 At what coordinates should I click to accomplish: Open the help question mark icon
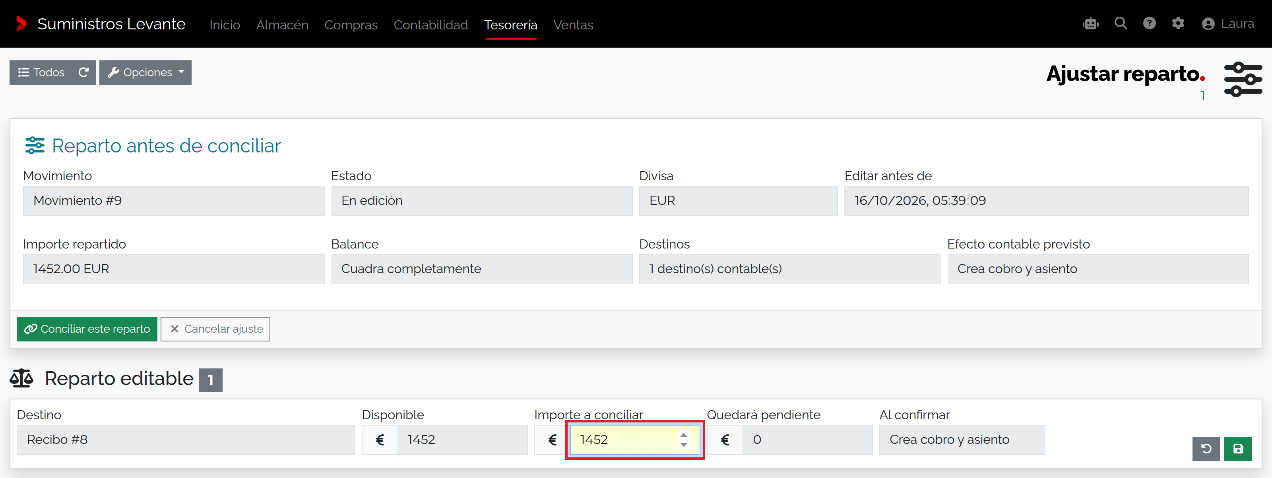(1149, 23)
